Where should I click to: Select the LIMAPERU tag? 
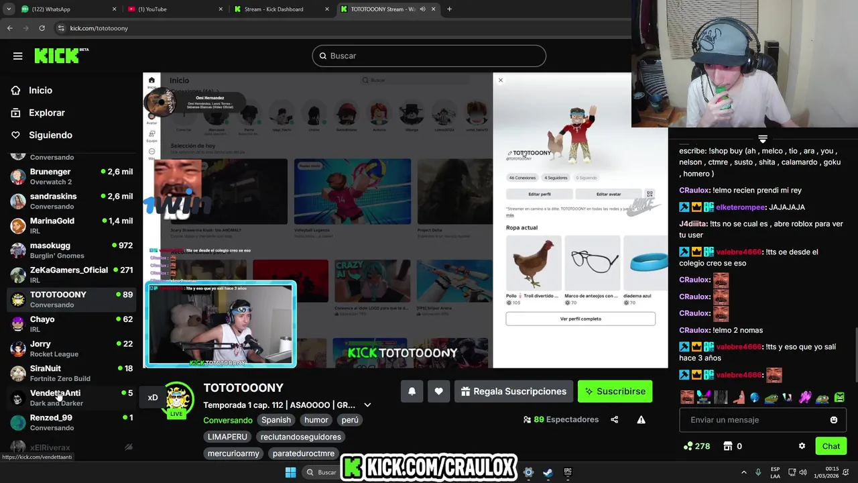[227, 437]
